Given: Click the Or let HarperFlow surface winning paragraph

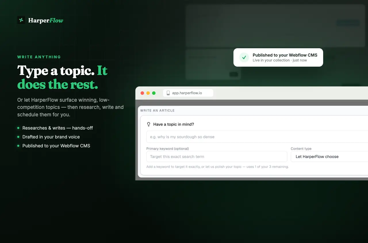Looking at the screenshot, I should [x=70, y=107].
